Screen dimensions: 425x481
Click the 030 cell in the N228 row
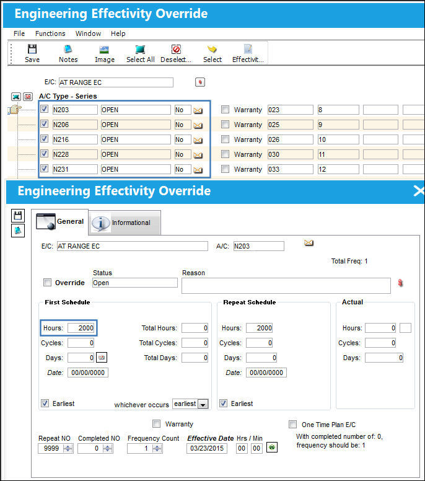[291, 154]
